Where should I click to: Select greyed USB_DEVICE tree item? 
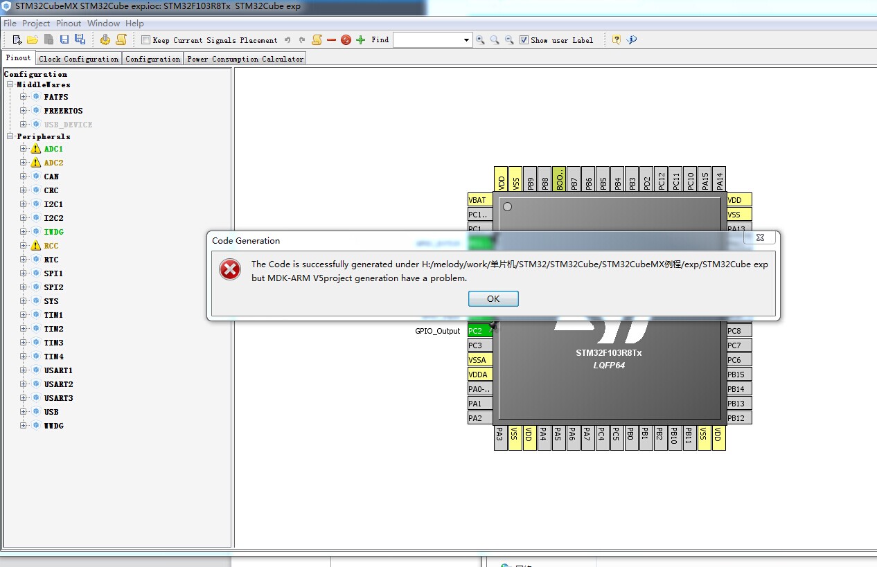click(x=68, y=125)
